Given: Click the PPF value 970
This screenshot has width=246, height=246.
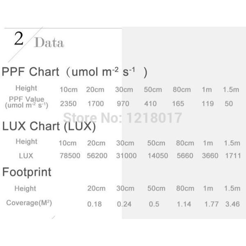Looking at the screenshot, I should tap(123, 104).
